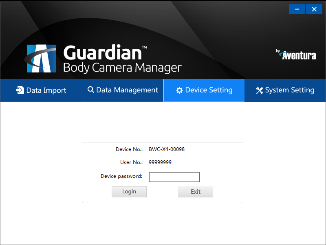The image size is (326, 245).
Task: Click the wrench icon on System Setting tab
Action: [260, 90]
